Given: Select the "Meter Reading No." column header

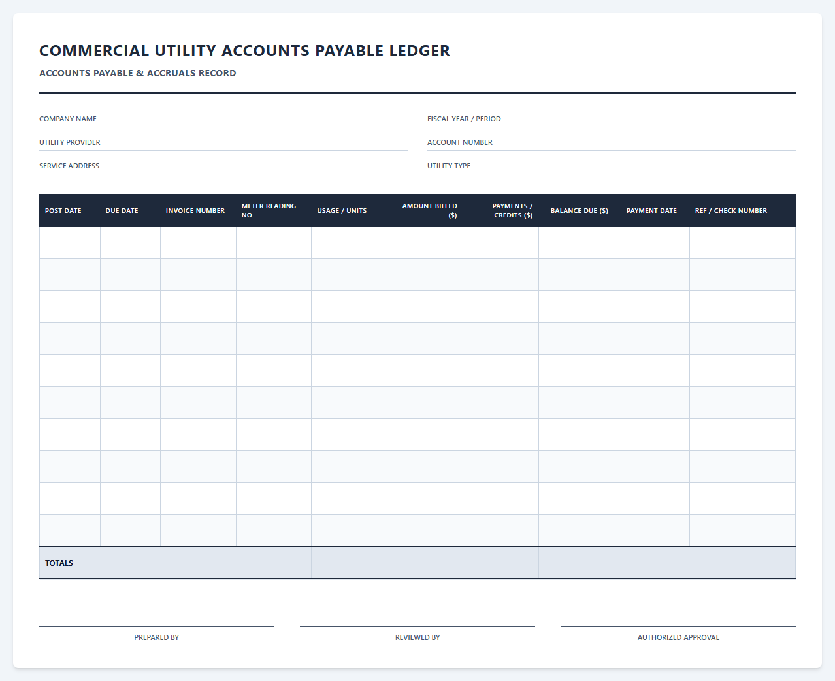Looking at the screenshot, I should pyautogui.click(x=274, y=210).
